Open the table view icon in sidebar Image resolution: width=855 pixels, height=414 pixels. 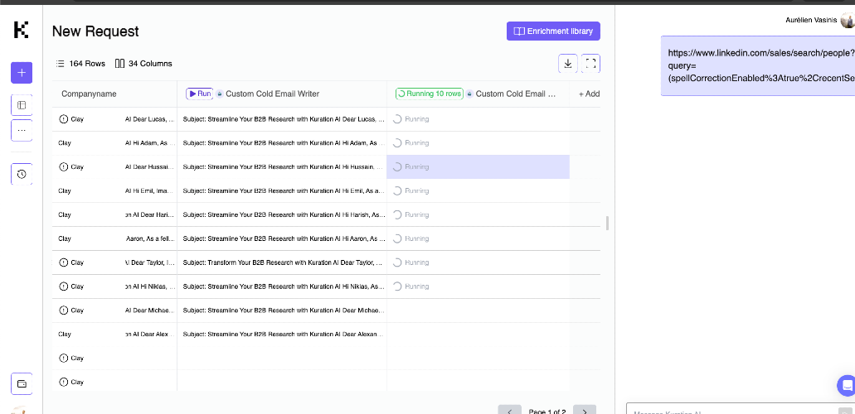pyautogui.click(x=22, y=105)
